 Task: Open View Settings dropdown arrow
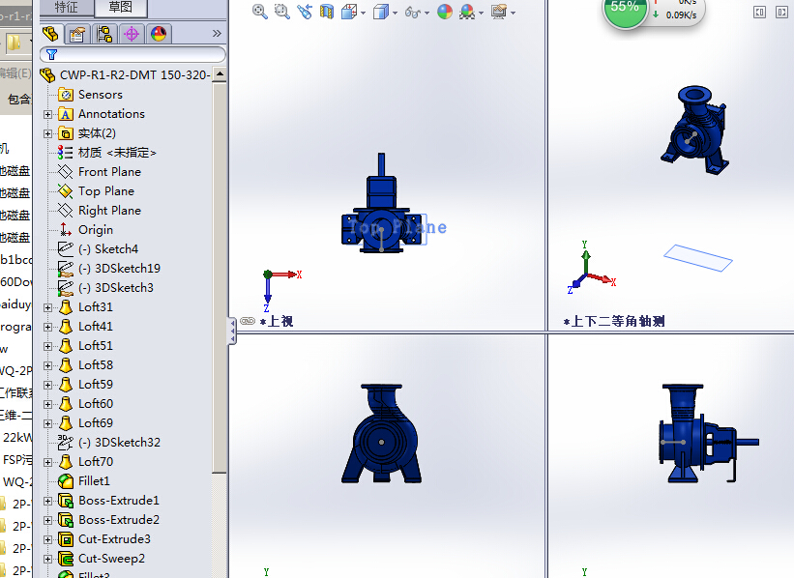[x=513, y=14]
